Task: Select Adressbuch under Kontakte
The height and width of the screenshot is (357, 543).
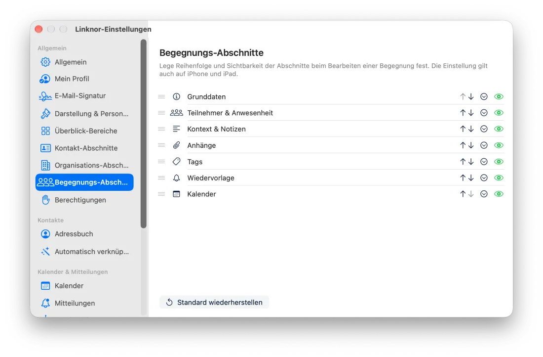Action: click(84, 234)
